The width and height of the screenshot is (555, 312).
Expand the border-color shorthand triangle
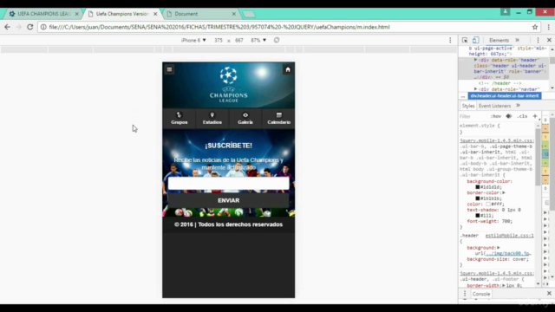pyautogui.click(x=504, y=192)
